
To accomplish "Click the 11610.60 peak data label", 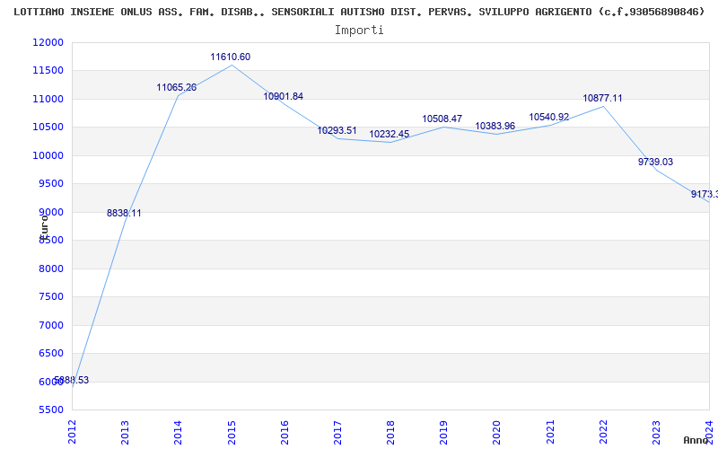I will (231, 57).
